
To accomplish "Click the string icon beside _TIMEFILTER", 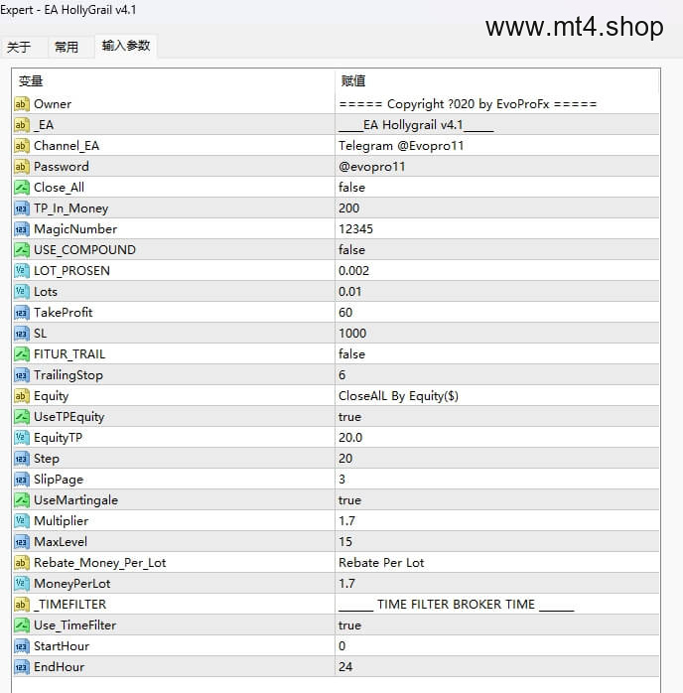I will [x=22, y=605].
